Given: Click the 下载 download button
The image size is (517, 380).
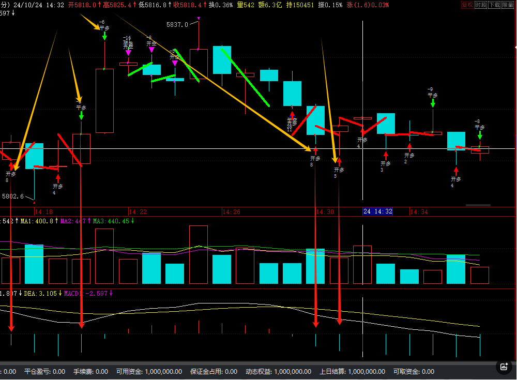Looking at the screenshot, I should (x=494, y=5).
